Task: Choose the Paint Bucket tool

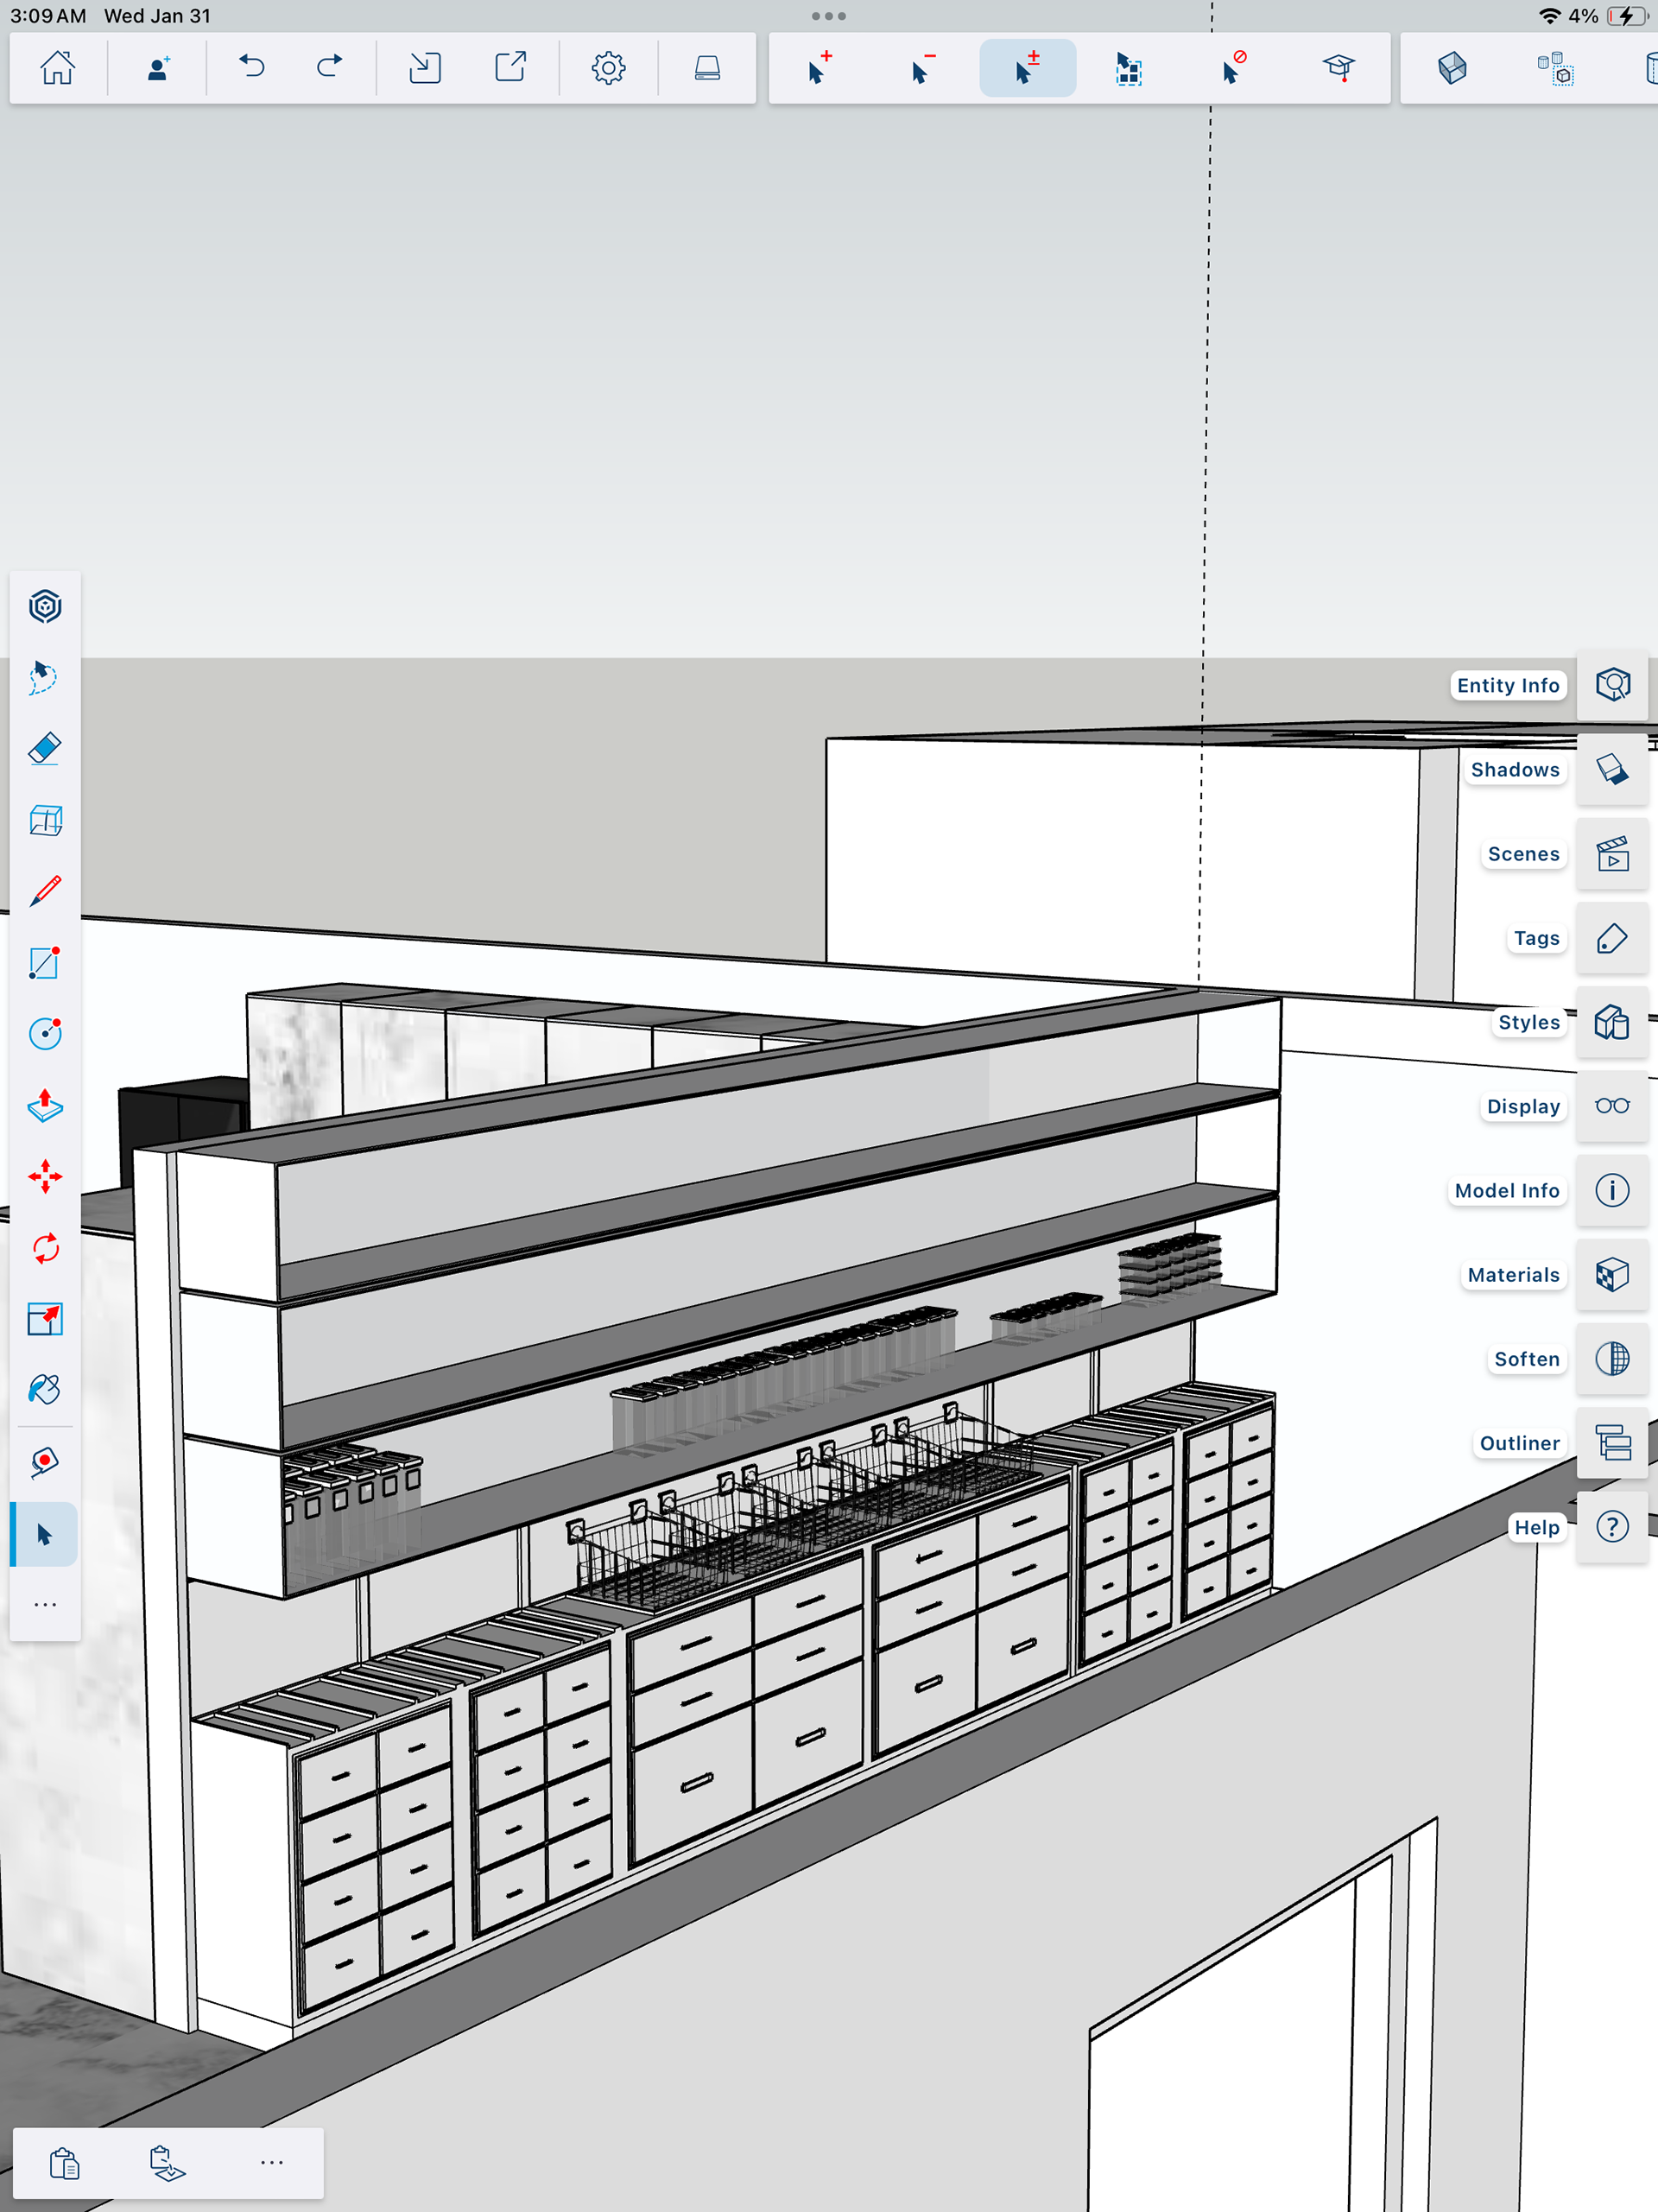Action: coord(45,1390)
